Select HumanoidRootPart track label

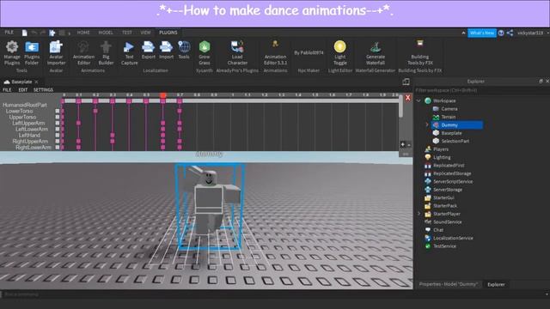pyautogui.click(x=25, y=105)
